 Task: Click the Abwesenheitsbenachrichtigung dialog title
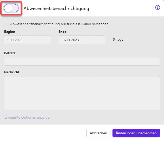click(x=56, y=8)
